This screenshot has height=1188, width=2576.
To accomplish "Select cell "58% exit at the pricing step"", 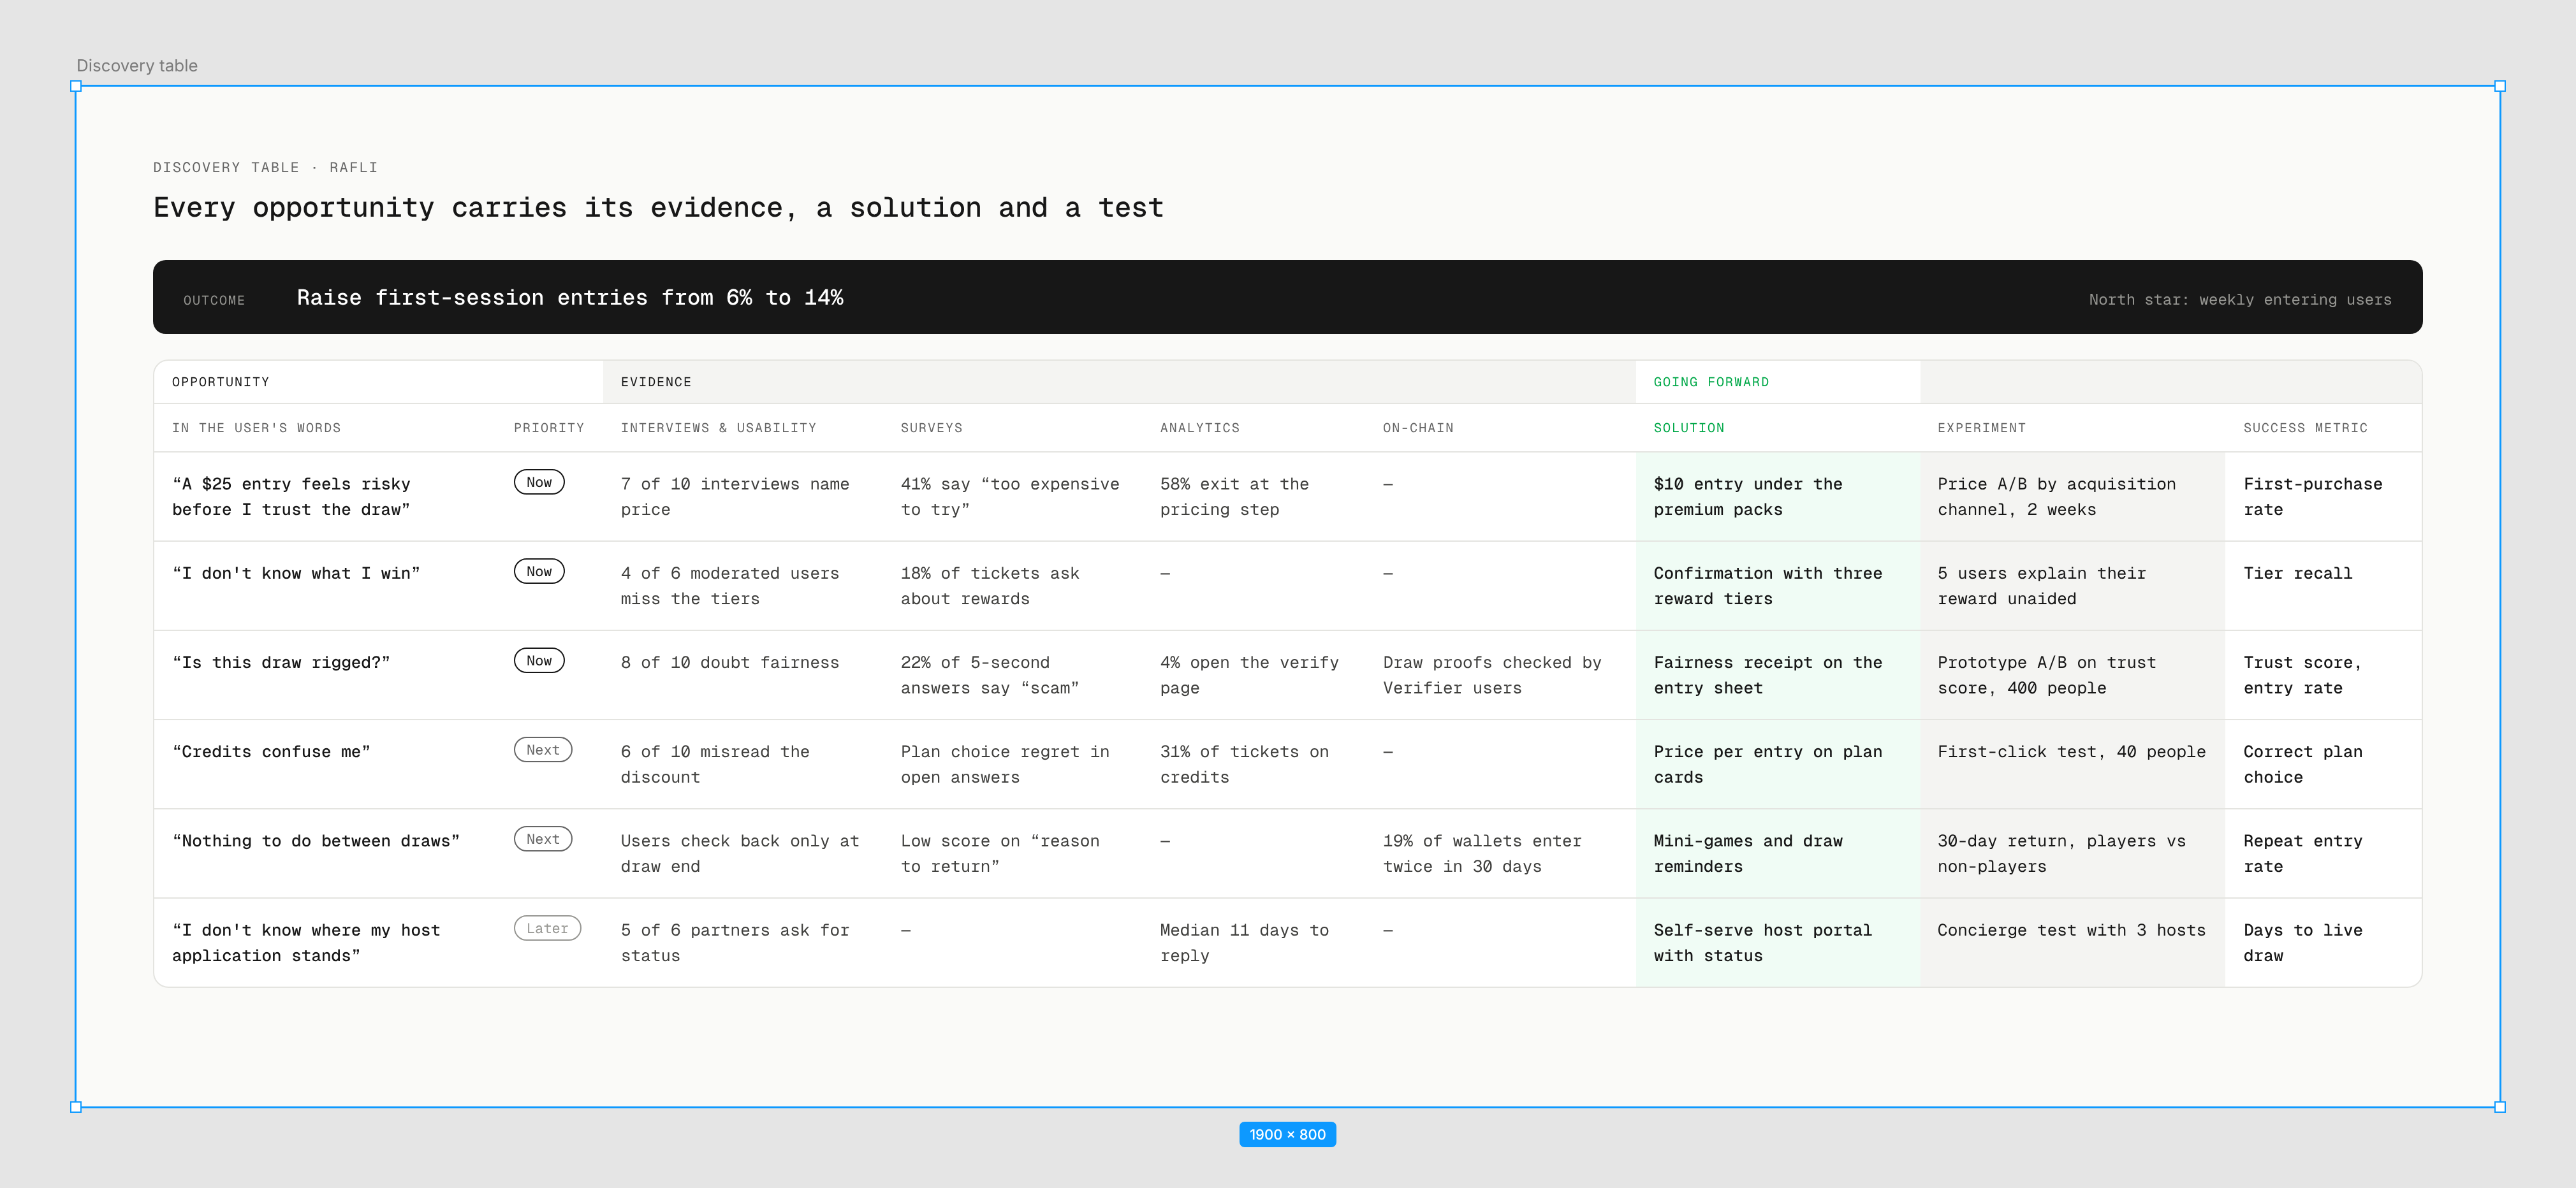I will 1234,496.
